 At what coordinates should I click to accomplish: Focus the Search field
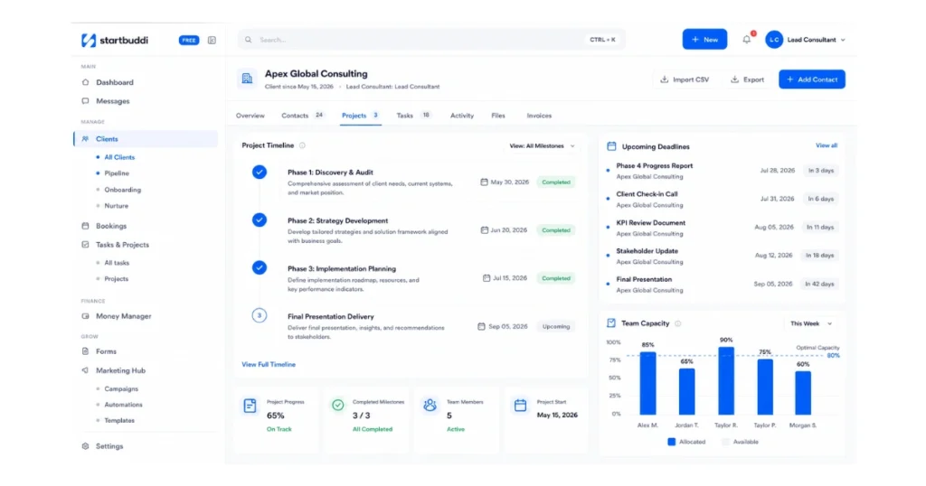click(431, 40)
